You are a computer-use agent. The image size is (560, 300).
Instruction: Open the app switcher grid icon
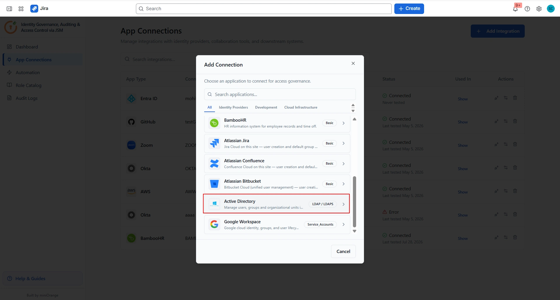[x=21, y=9]
